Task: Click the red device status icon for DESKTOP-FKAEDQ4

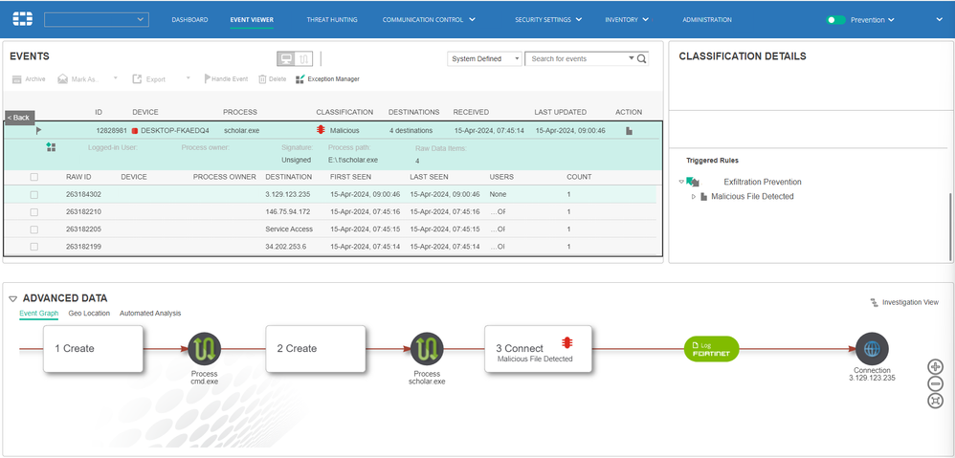Action: point(135,131)
